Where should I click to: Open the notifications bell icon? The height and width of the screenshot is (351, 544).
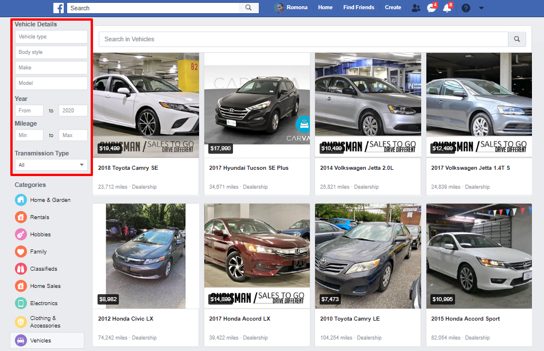coord(447,8)
